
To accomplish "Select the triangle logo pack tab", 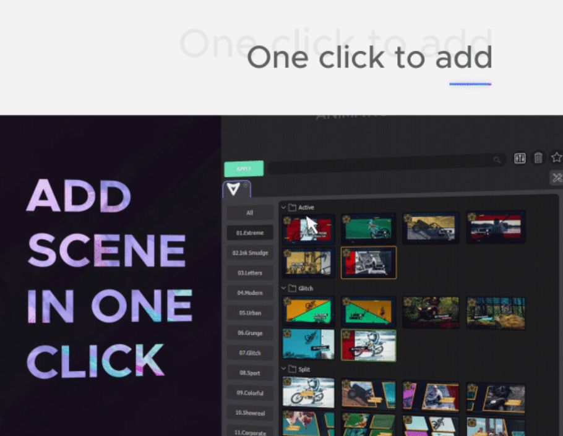I will [x=234, y=189].
